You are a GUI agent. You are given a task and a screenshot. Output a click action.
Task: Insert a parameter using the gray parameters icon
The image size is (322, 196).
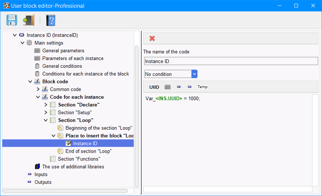(x=168, y=87)
